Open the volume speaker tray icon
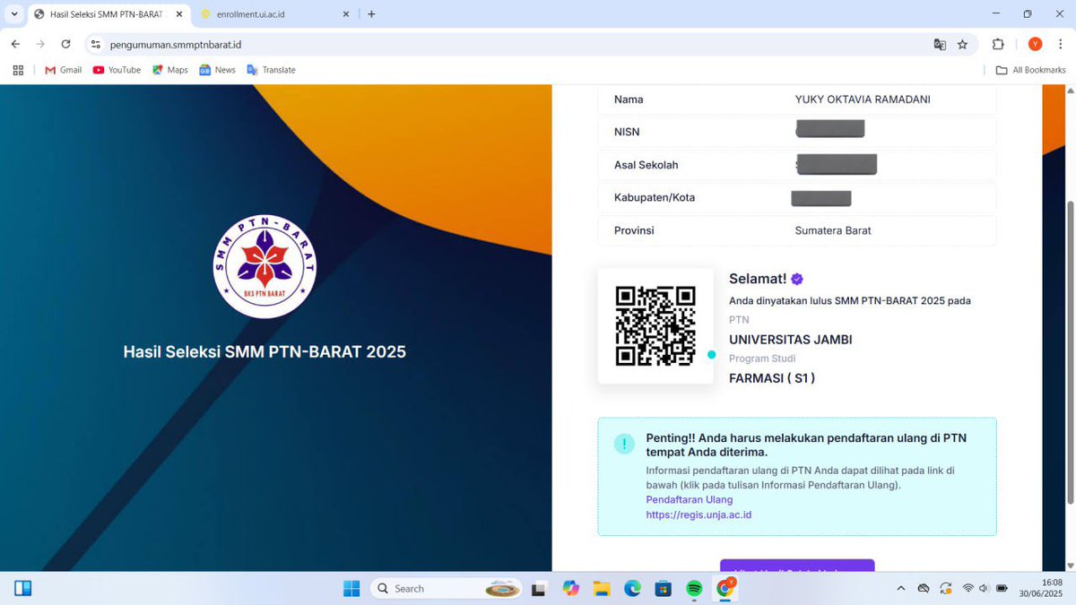Screen dimensions: 1076x605 (x=984, y=588)
